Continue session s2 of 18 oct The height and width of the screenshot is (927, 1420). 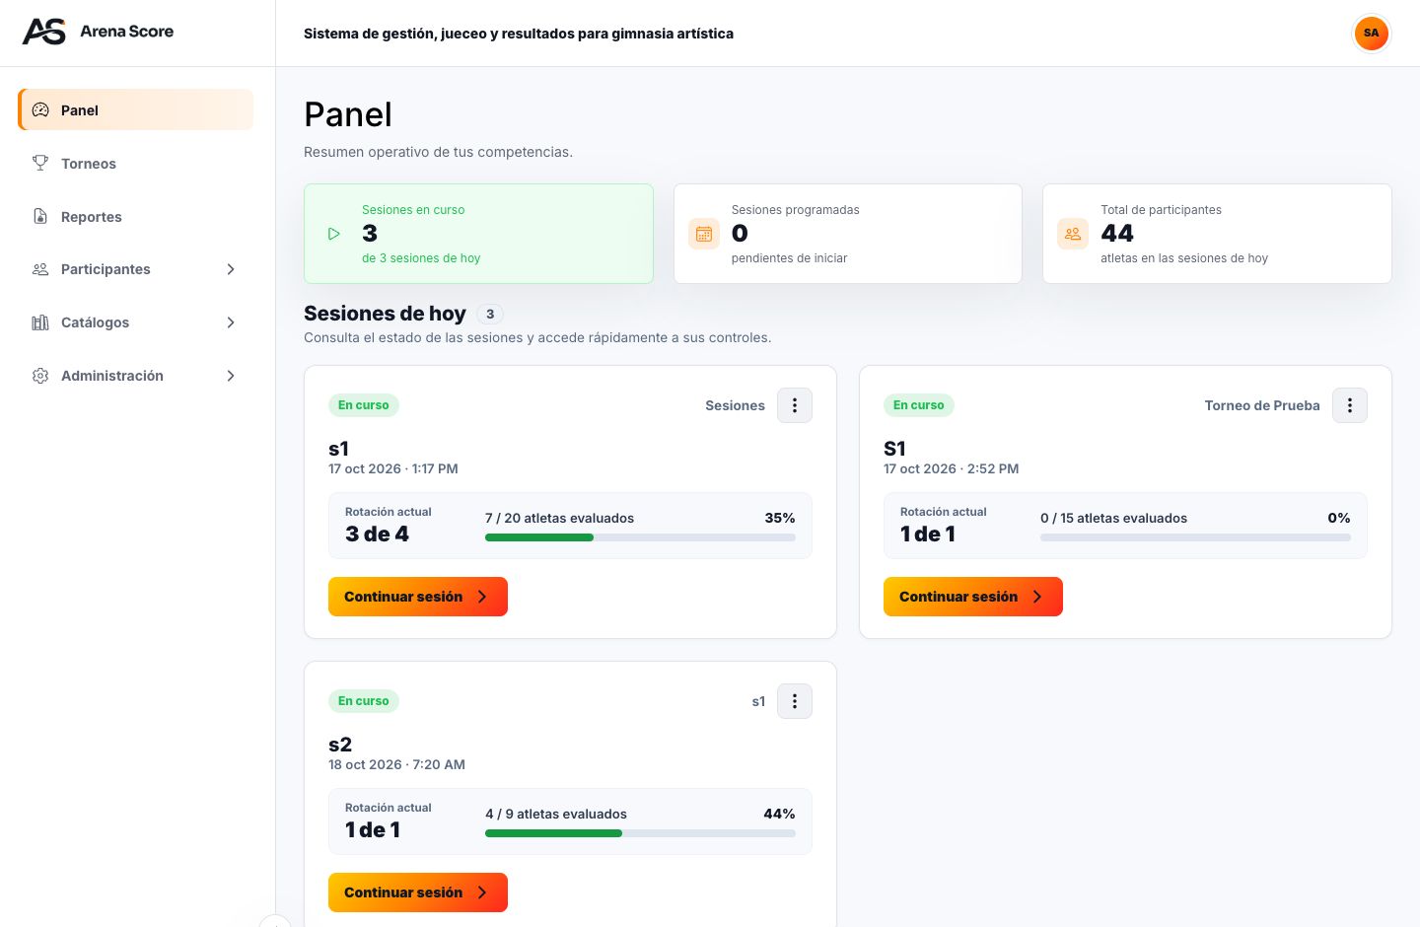coord(418,892)
